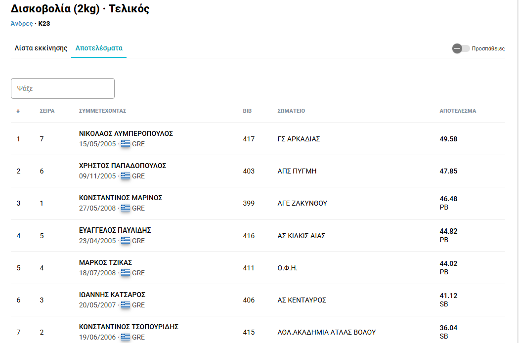Click the Greek flag next to 19/06/2006

[x=126, y=337]
